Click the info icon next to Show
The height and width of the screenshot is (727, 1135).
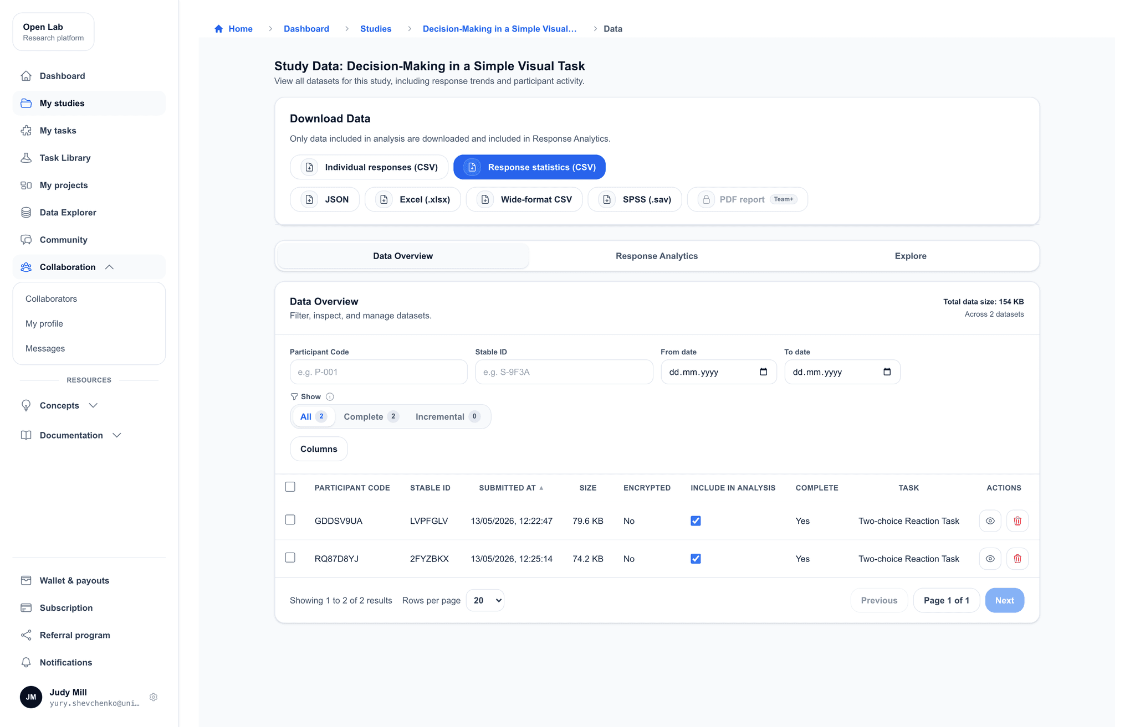coord(330,397)
